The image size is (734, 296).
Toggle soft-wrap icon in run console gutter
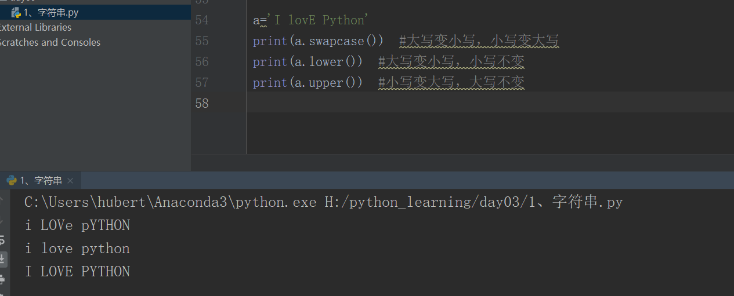(2, 239)
